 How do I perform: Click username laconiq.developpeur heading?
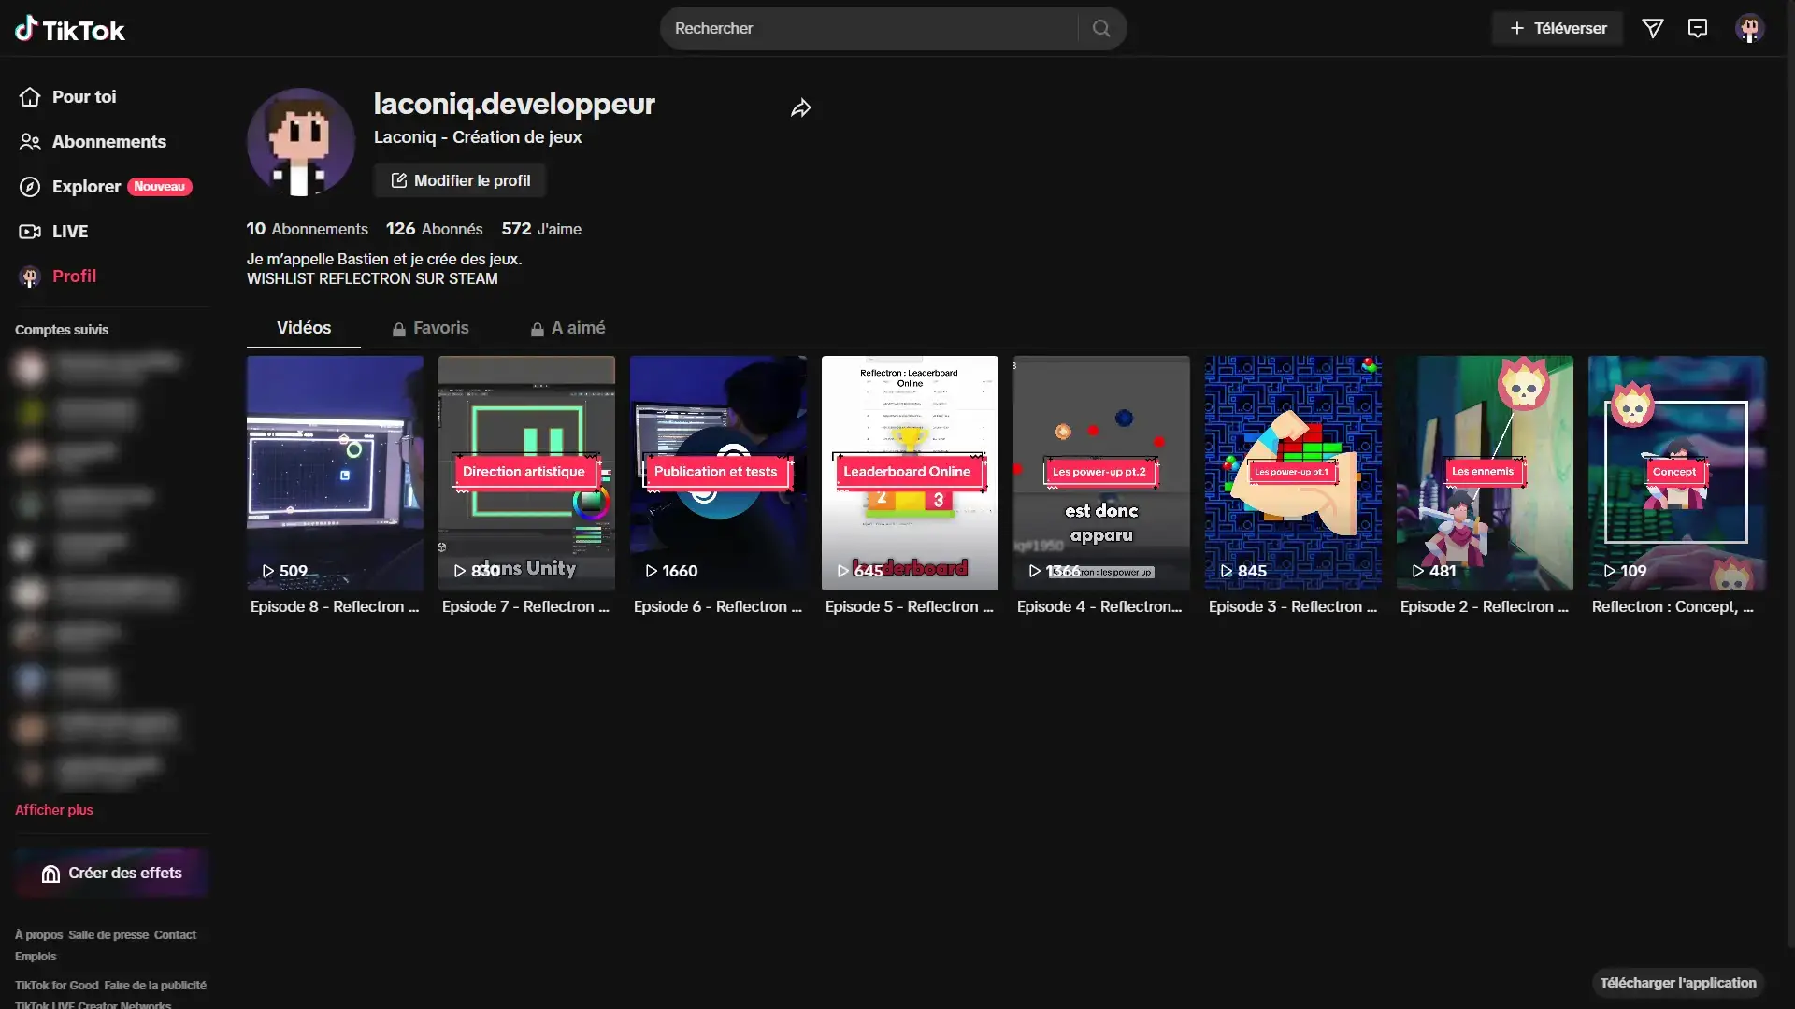tap(514, 104)
